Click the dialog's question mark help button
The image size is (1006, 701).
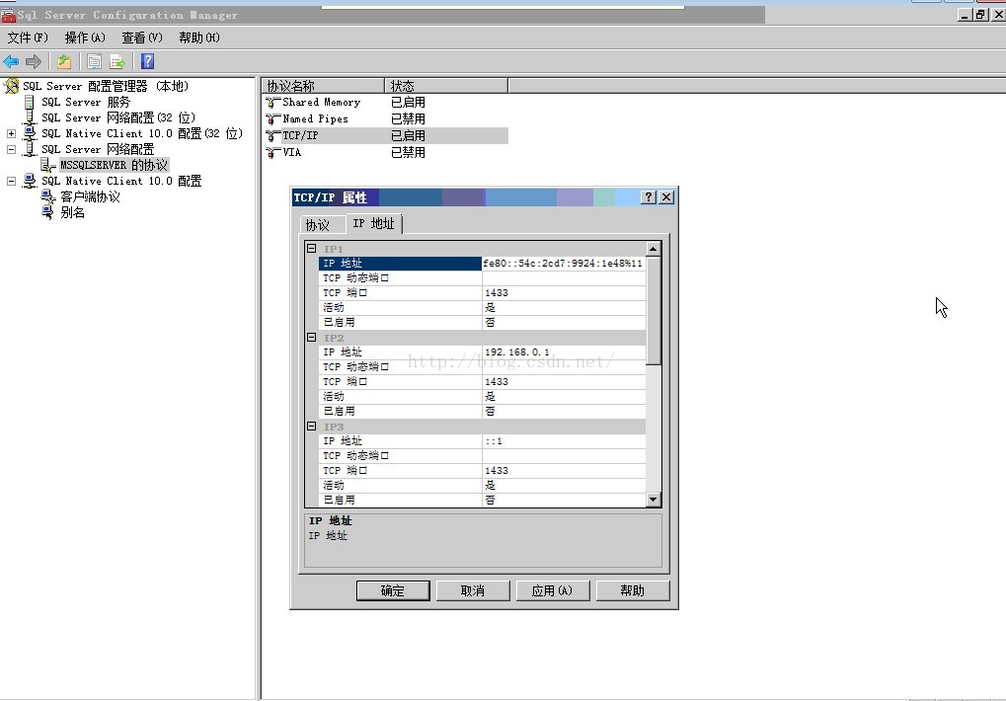click(648, 197)
